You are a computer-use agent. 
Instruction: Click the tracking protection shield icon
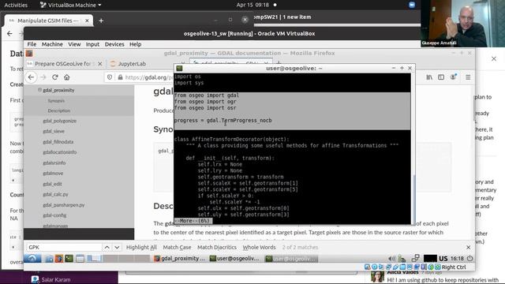pyautogui.click(x=110, y=77)
